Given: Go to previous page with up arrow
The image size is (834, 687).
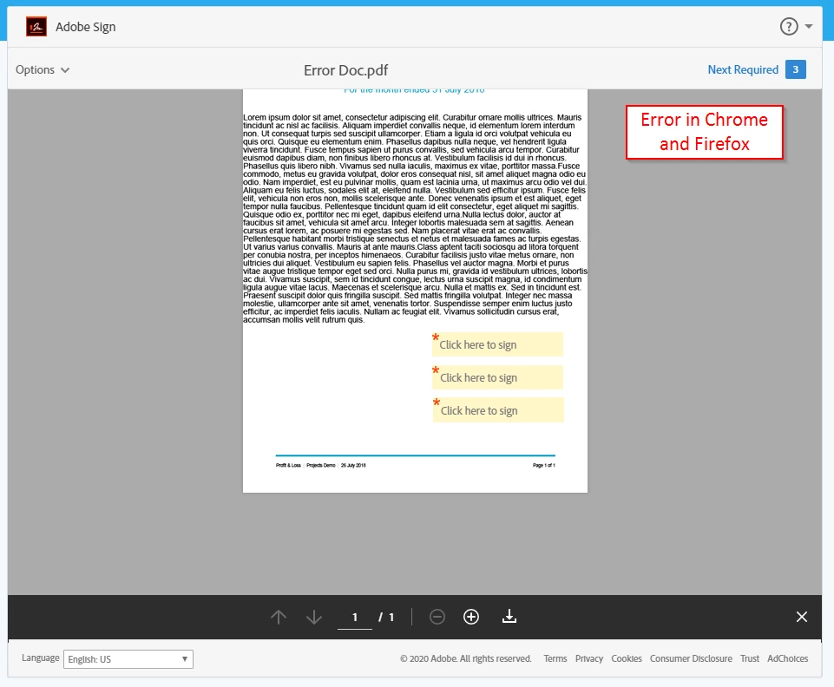Looking at the screenshot, I should tap(279, 617).
